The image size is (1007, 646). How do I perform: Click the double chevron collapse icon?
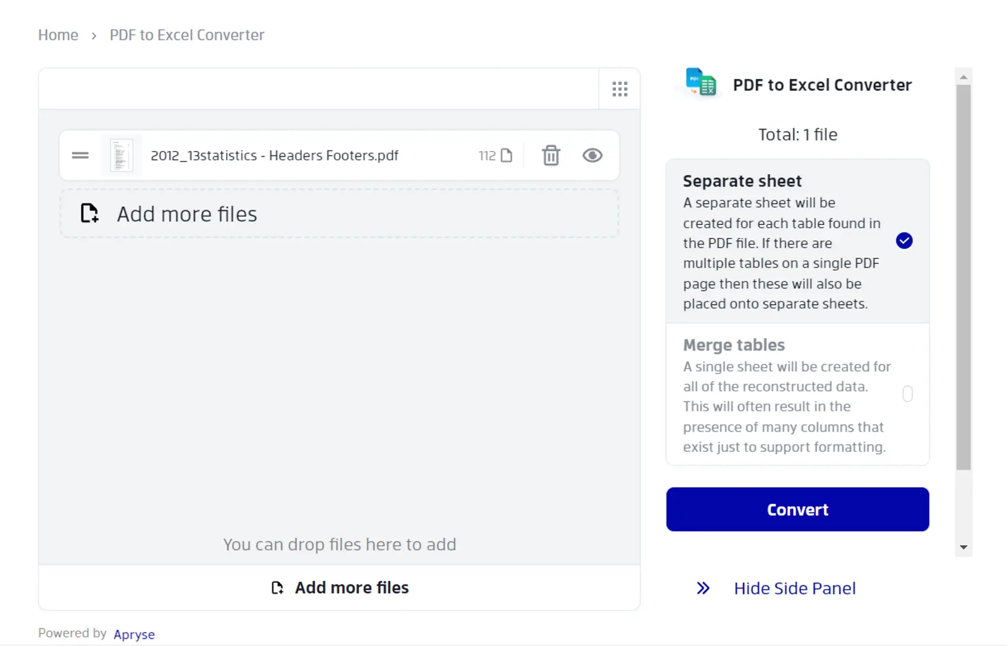tap(703, 588)
